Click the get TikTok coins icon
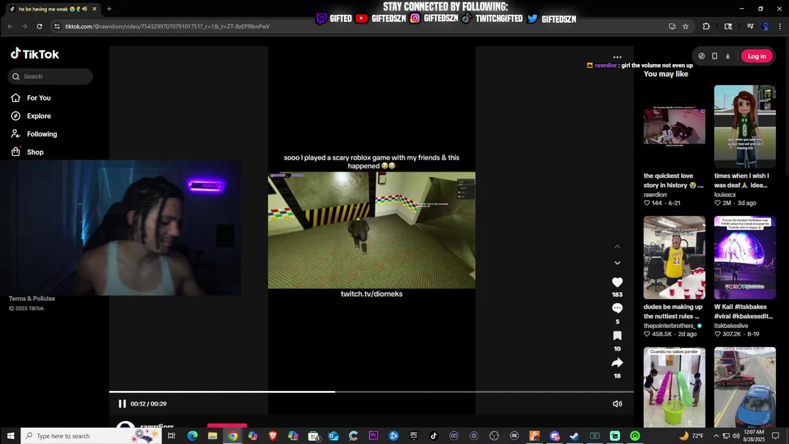 (701, 56)
